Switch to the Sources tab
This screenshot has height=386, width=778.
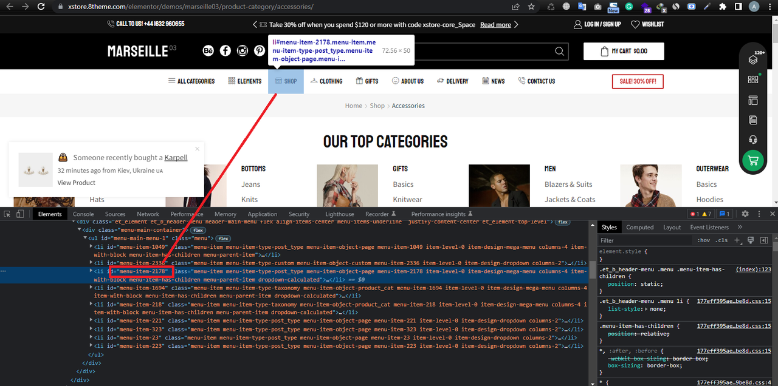click(x=115, y=214)
